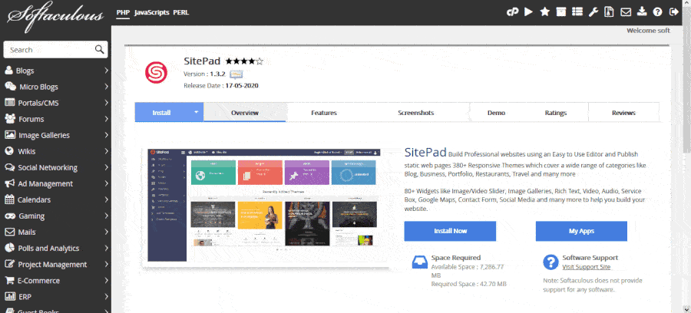
Task: Click the play-shaped demos icon
Action: 528,12
